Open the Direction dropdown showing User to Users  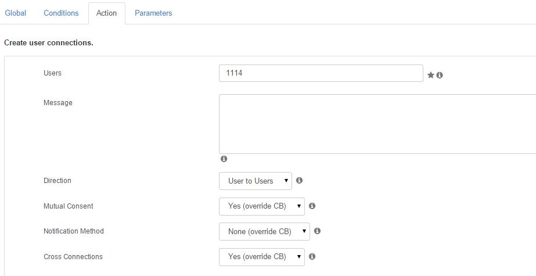click(x=256, y=181)
